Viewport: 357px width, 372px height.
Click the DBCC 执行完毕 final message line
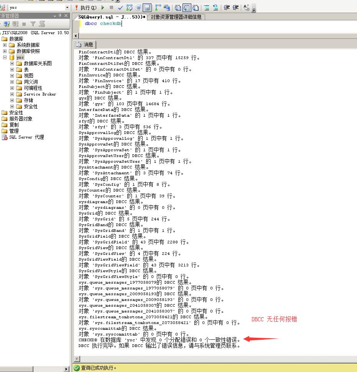[159, 346]
